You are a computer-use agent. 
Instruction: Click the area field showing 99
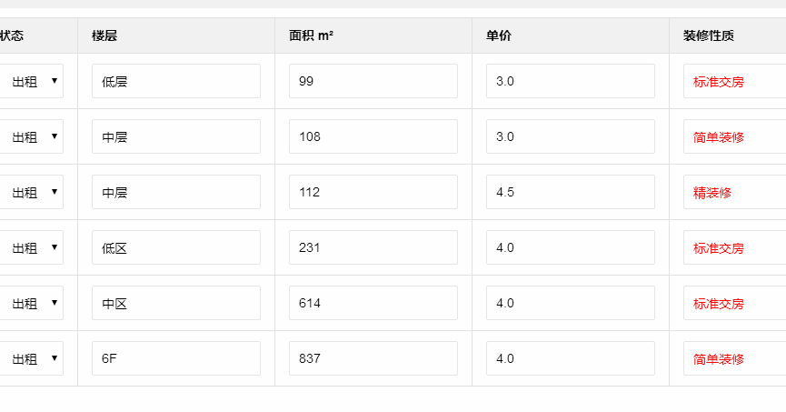point(373,81)
